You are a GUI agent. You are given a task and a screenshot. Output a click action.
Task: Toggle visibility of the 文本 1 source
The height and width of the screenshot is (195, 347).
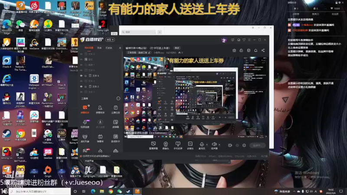coord(81,92)
